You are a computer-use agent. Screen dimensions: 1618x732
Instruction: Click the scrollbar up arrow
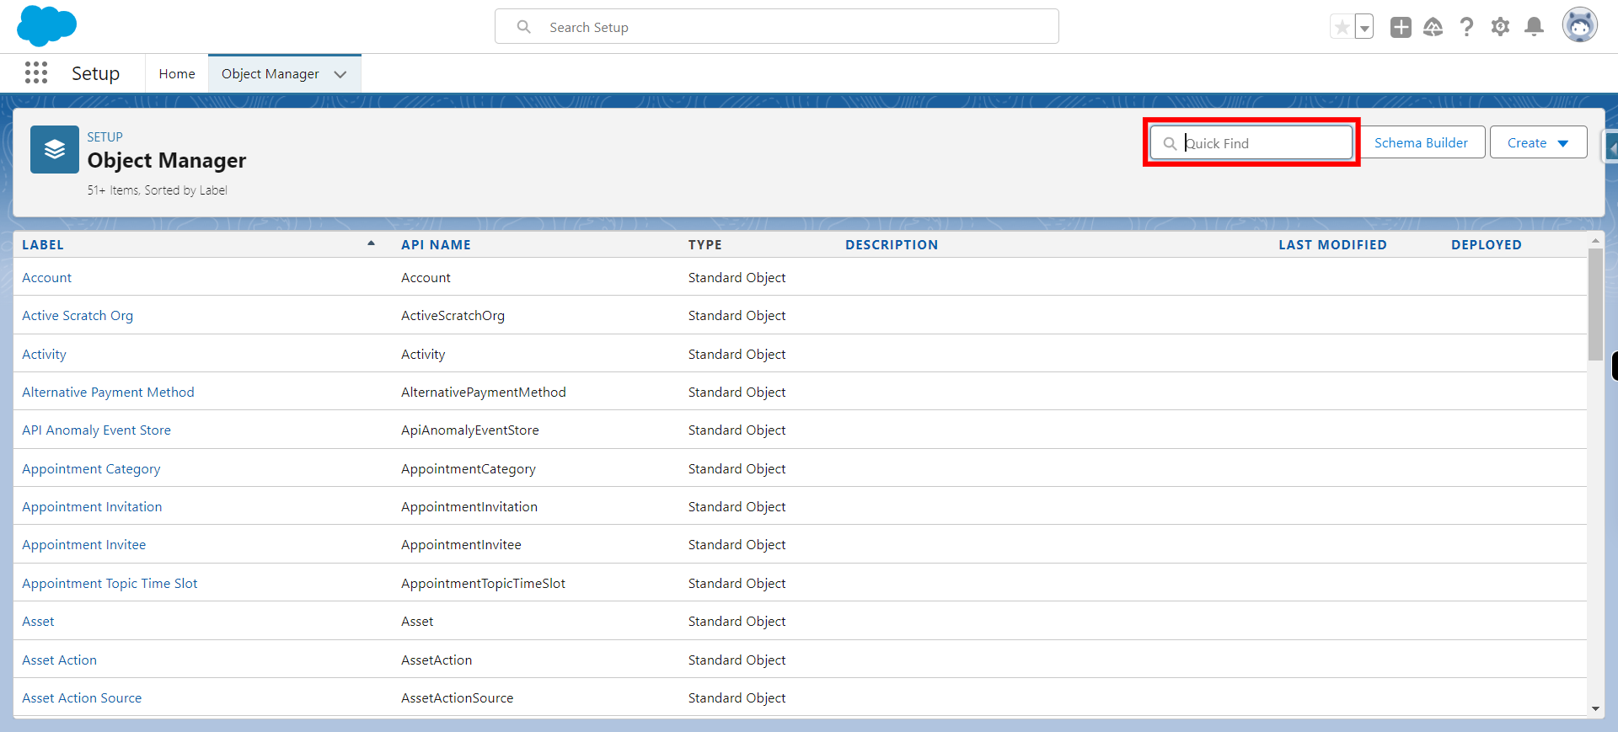click(1595, 241)
